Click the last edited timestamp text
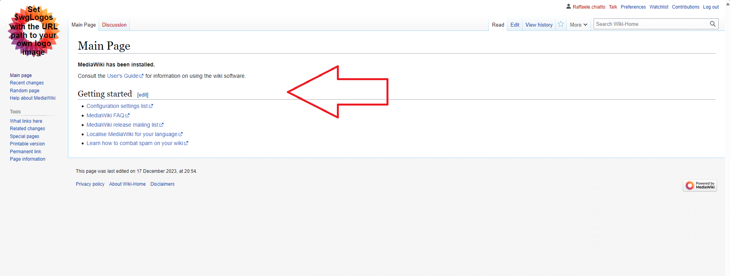The height and width of the screenshot is (276, 730). 136,171
